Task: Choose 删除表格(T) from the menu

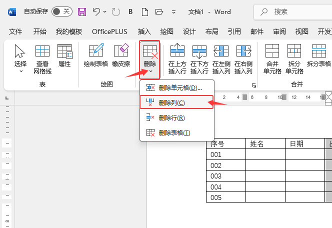Action: point(177,133)
